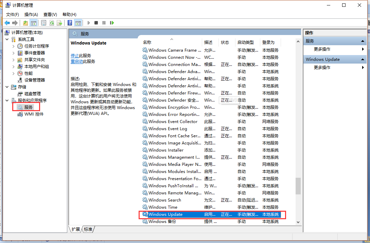The height and width of the screenshot is (243, 370).
Task: Expand the 任务计划程序 node arrow
Action: 14,46
